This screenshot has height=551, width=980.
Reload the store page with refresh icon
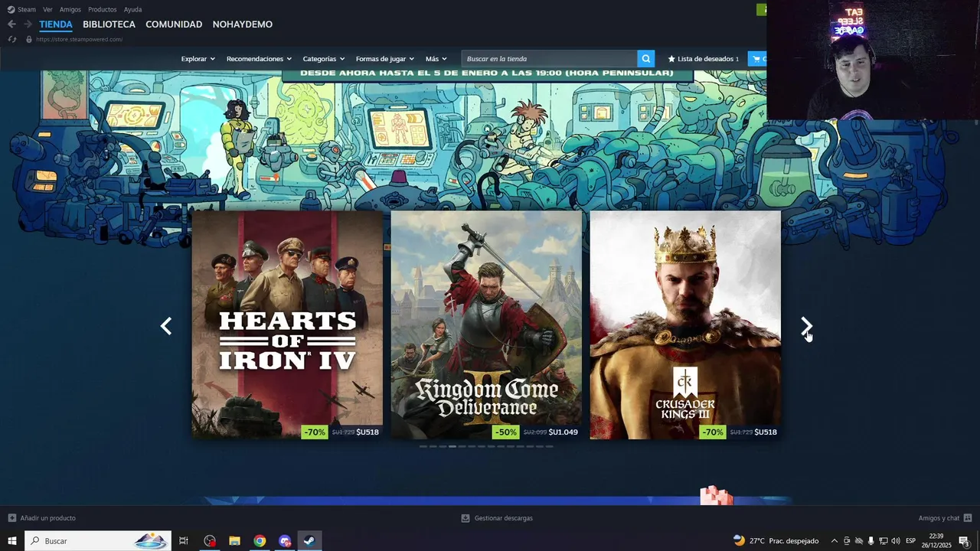tap(11, 39)
